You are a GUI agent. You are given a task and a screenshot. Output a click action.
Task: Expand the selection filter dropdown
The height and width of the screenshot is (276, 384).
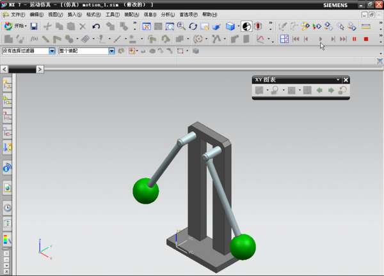click(x=52, y=51)
